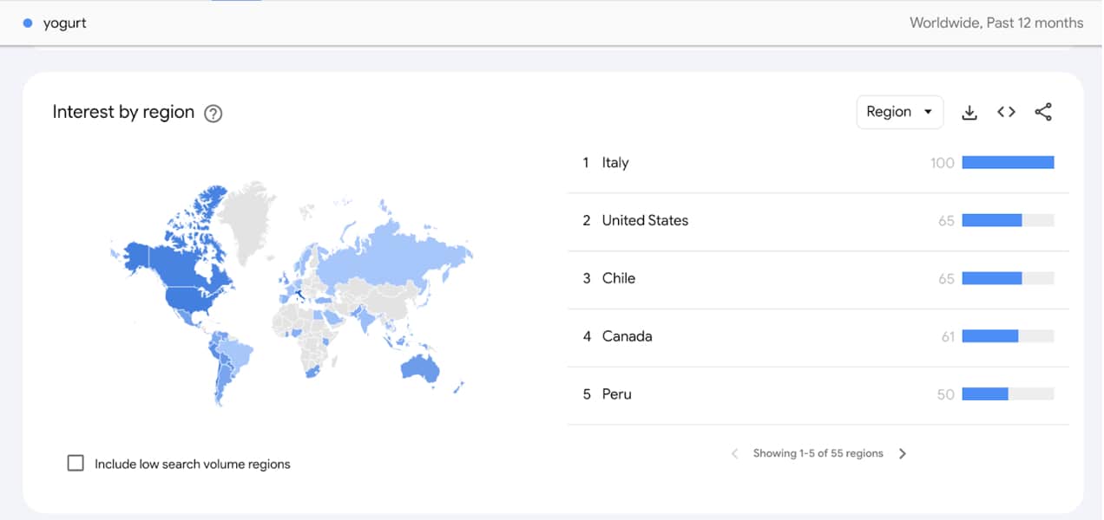1104x520 pixels.
Task: Open the Region dropdown menu
Action: coord(899,112)
